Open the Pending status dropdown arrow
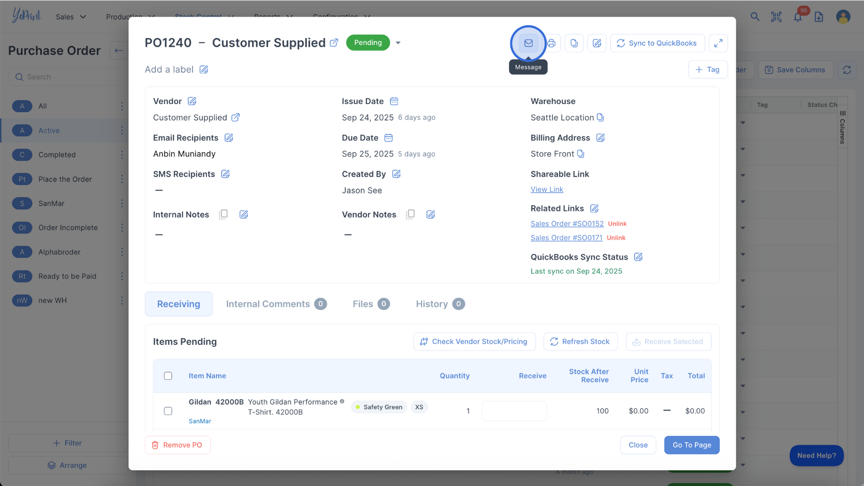Image resolution: width=864 pixels, height=486 pixels. pos(398,43)
